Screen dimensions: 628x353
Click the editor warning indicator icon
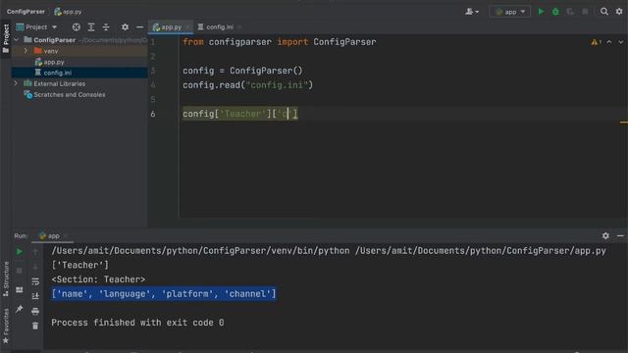point(596,42)
